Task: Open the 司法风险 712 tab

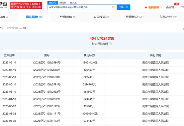Action: [34, 17]
